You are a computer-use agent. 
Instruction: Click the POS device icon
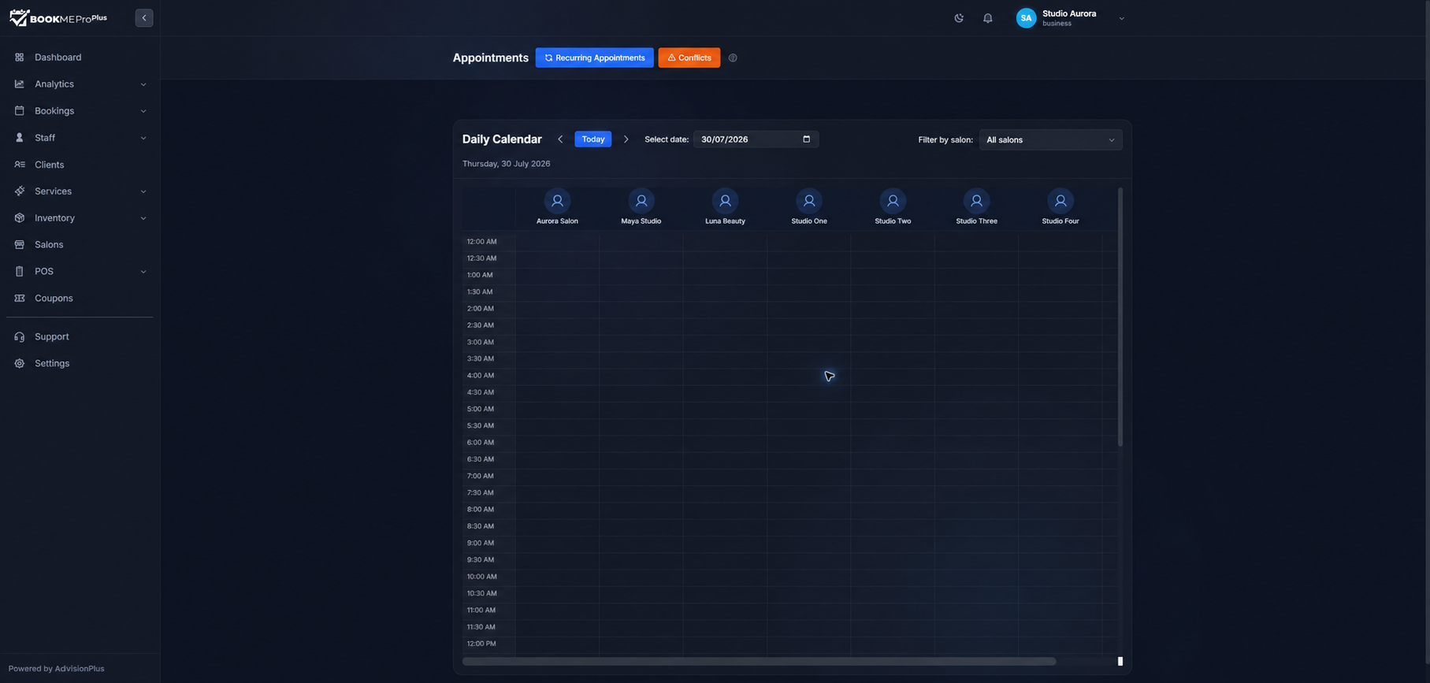20,272
